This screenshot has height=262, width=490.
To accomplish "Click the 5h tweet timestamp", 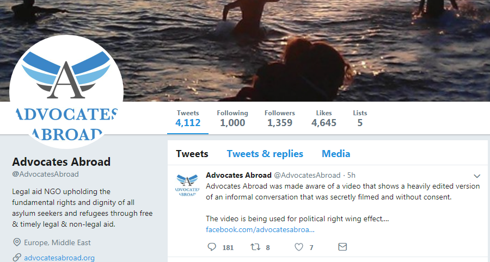I will [x=351, y=175].
